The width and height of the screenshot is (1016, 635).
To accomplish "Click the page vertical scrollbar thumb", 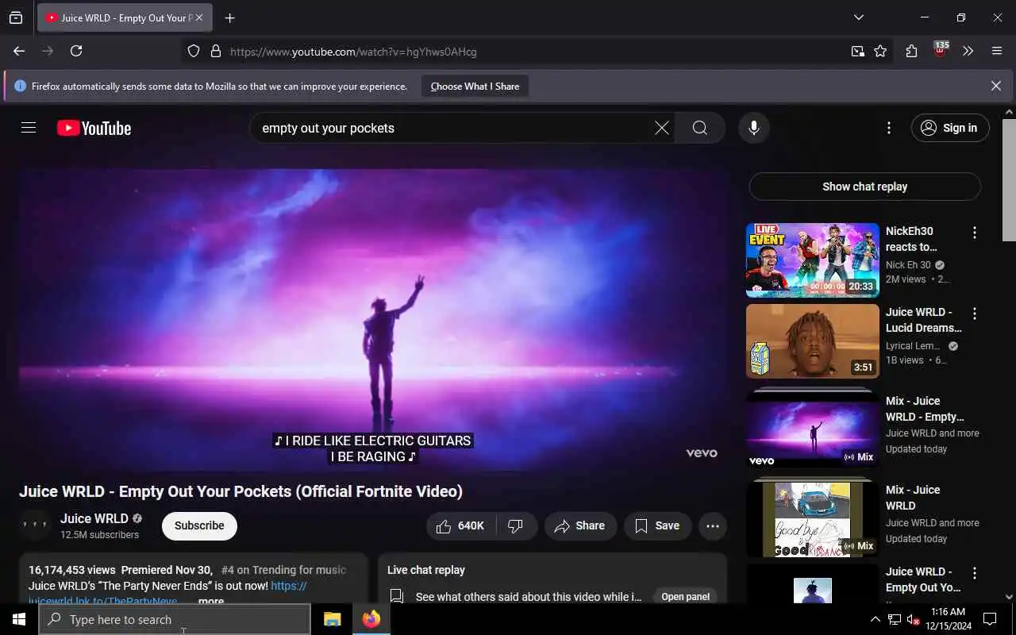I will tap(1009, 179).
